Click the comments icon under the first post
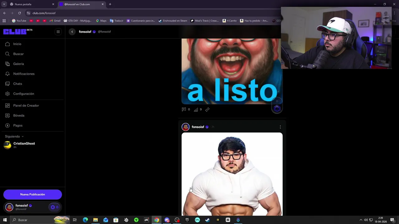 click(x=184, y=110)
